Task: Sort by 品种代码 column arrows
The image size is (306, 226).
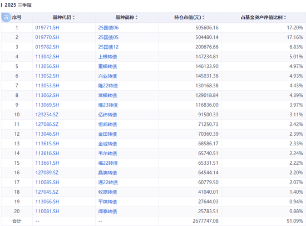Action: (73, 17)
